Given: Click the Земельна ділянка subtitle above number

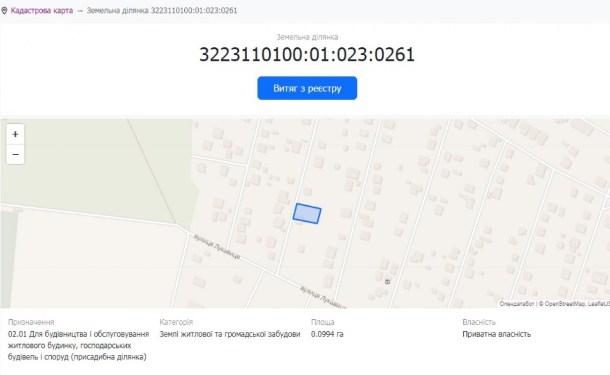Looking at the screenshot, I should click(307, 37).
